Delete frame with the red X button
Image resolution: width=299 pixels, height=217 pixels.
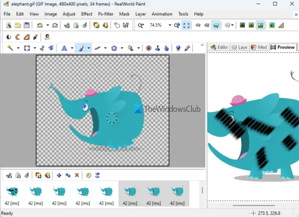coord(77,175)
